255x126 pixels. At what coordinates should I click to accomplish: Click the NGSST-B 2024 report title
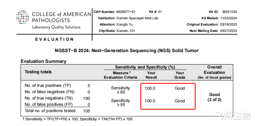(127, 51)
